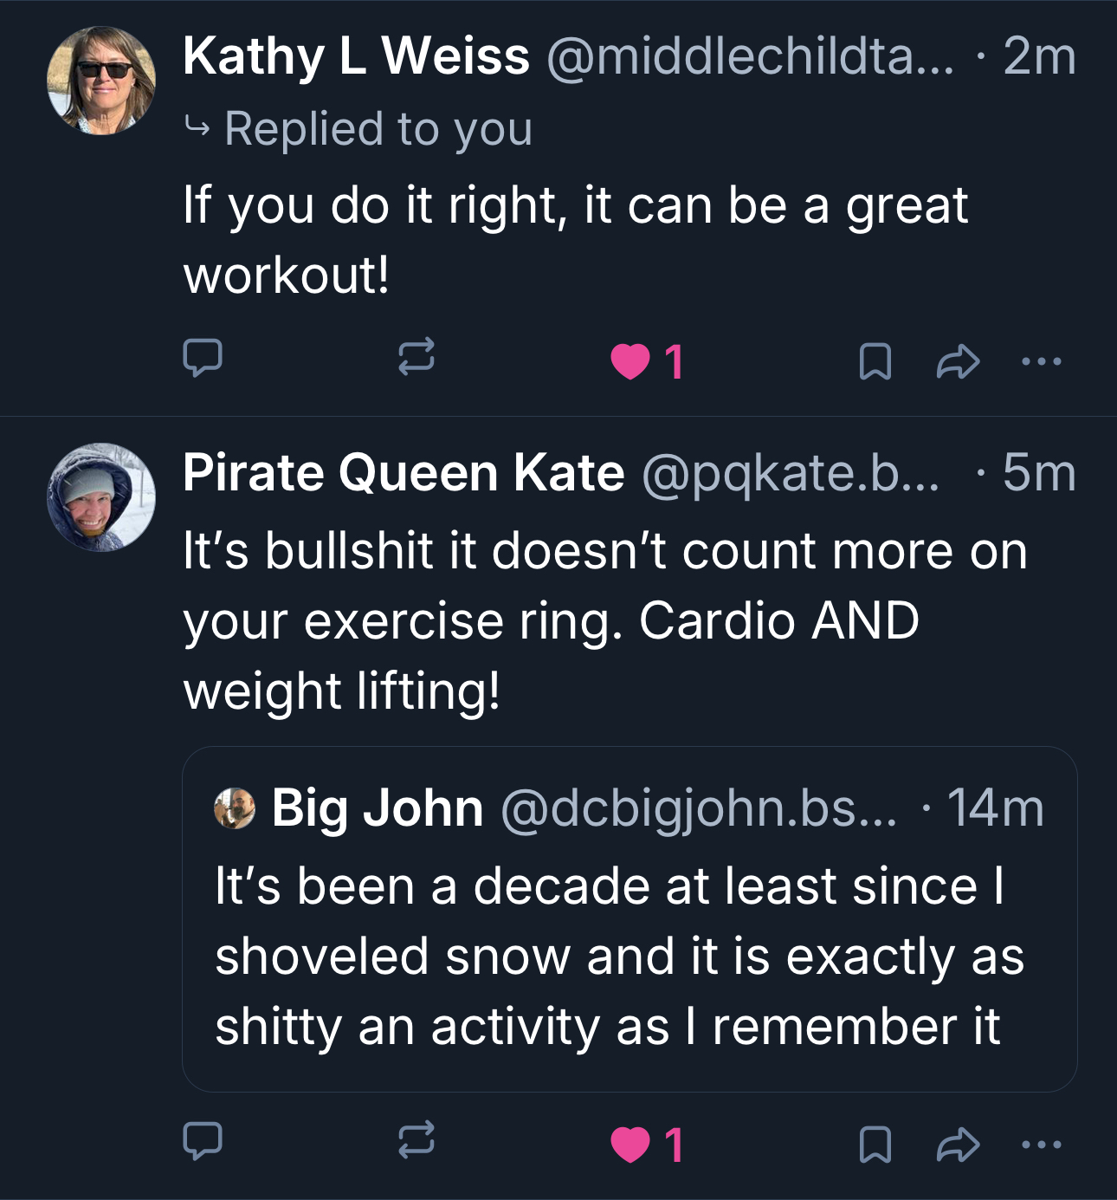Screen dimensions: 1117x1200
Task: Share Pirate Queen Kate's post
Action: [958, 1145]
